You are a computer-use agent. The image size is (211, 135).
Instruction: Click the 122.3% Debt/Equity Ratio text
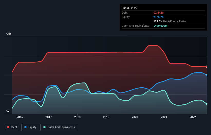(169, 21)
